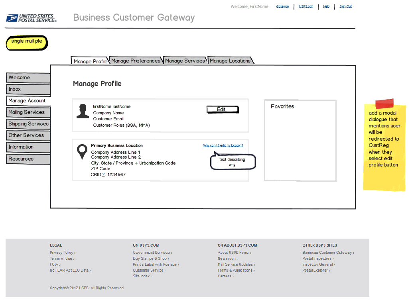Click the Favorites panel heading

pyautogui.click(x=282, y=106)
